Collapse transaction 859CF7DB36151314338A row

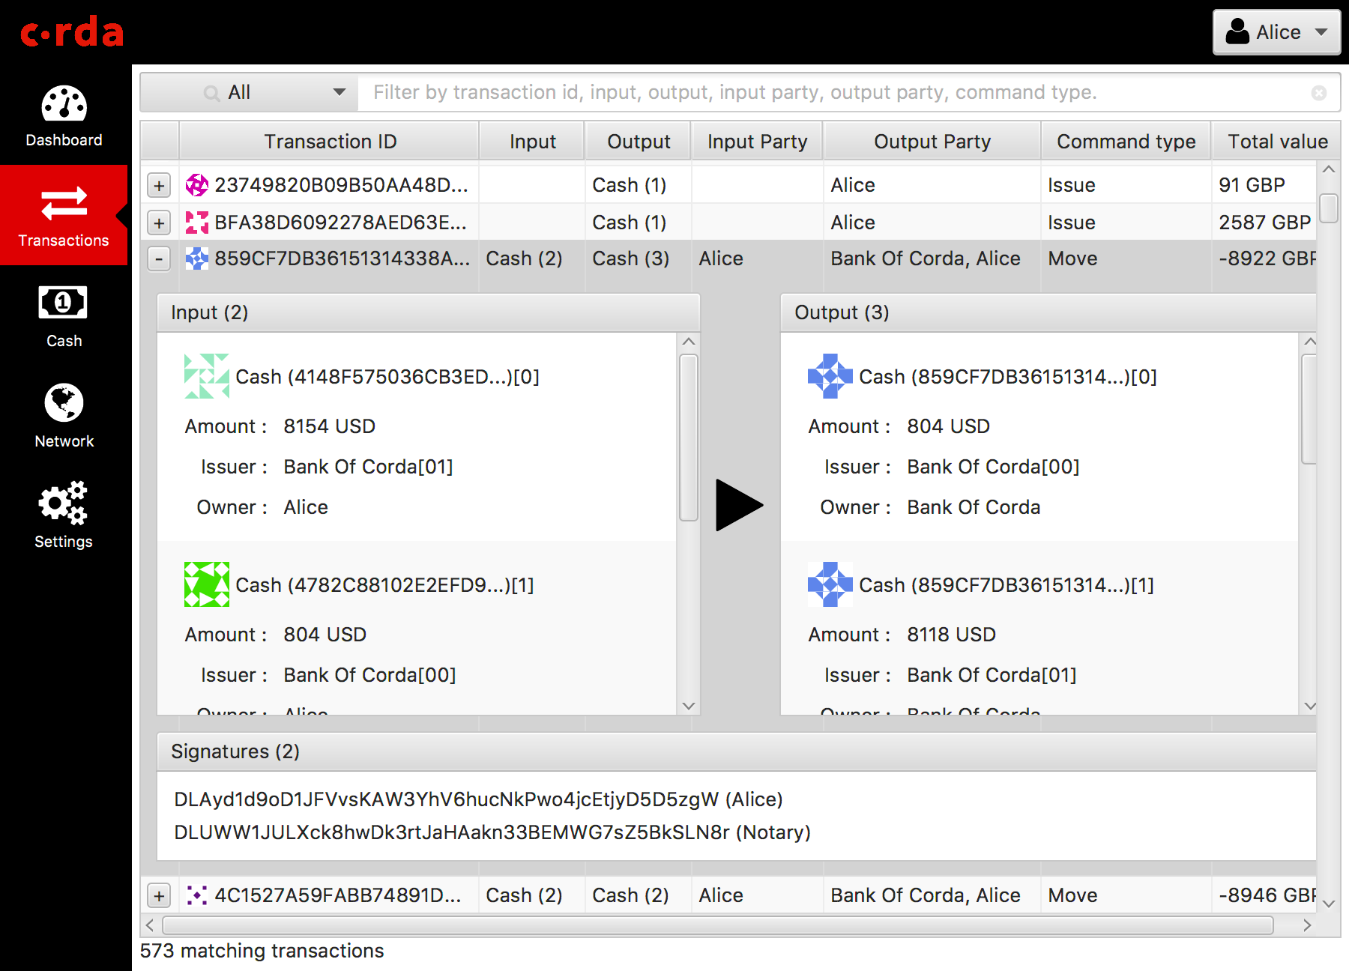pos(159,258)
